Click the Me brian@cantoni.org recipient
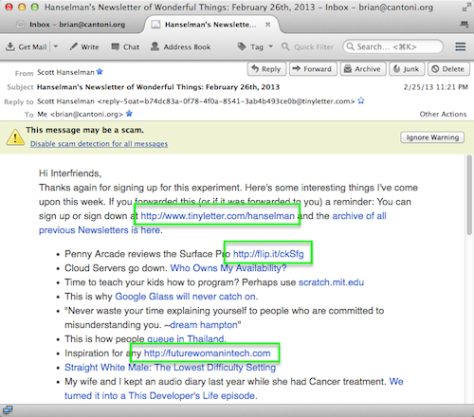This screenshot has width=474, height=417. [80, 114]
